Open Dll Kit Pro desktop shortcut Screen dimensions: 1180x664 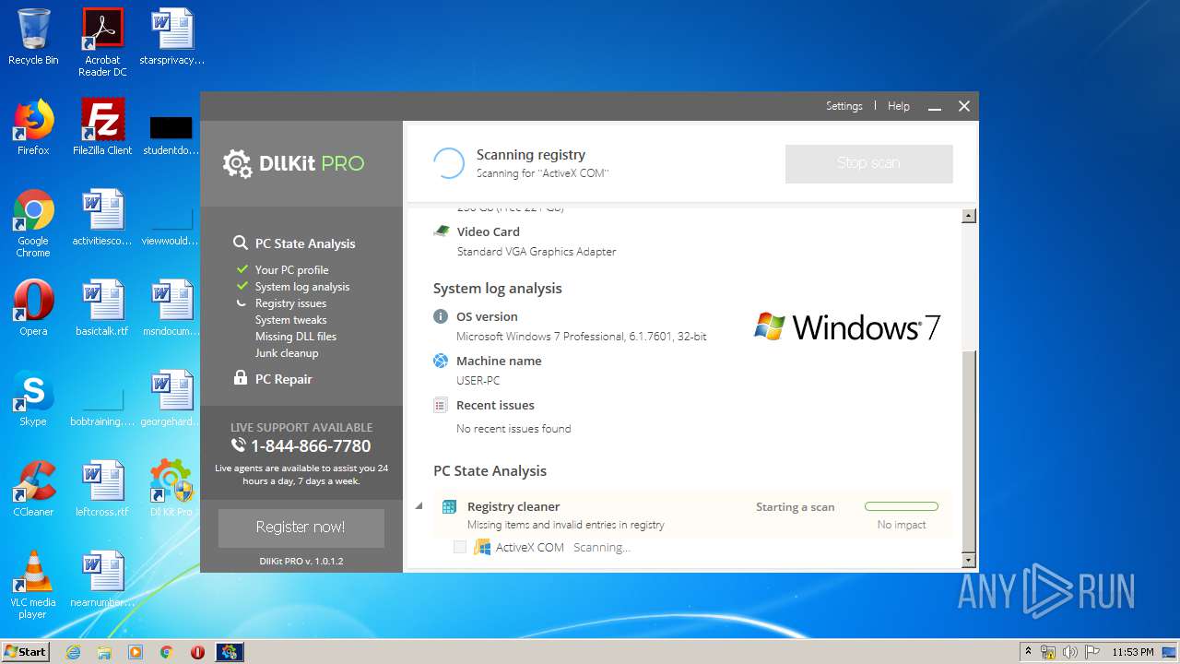[x=171, y=489]
